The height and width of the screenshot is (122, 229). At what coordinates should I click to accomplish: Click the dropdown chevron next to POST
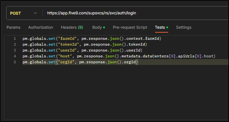click(35, 13)
